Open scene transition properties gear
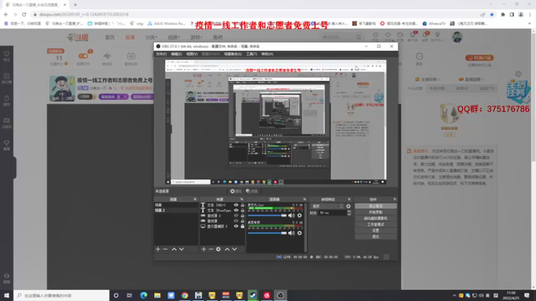The height and width of the screenshot is (301, 536). click(348, 206)
